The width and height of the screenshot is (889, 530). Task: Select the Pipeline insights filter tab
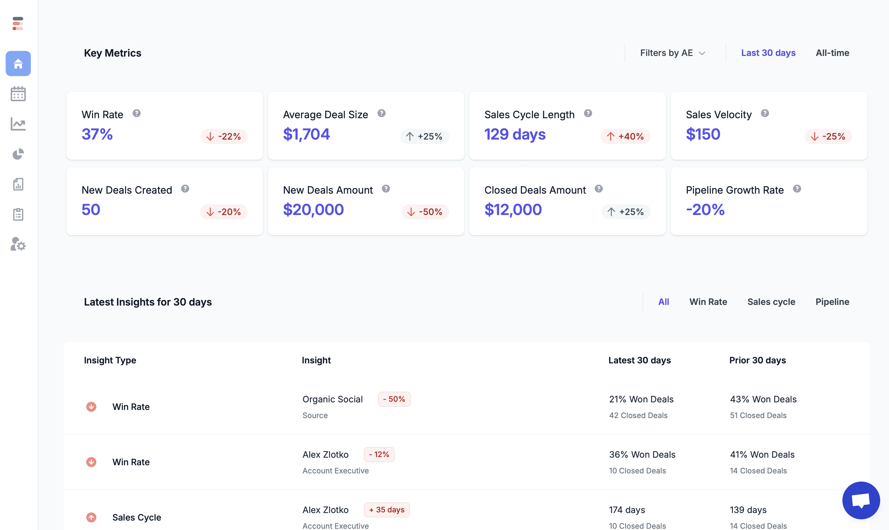click(832, 301)
